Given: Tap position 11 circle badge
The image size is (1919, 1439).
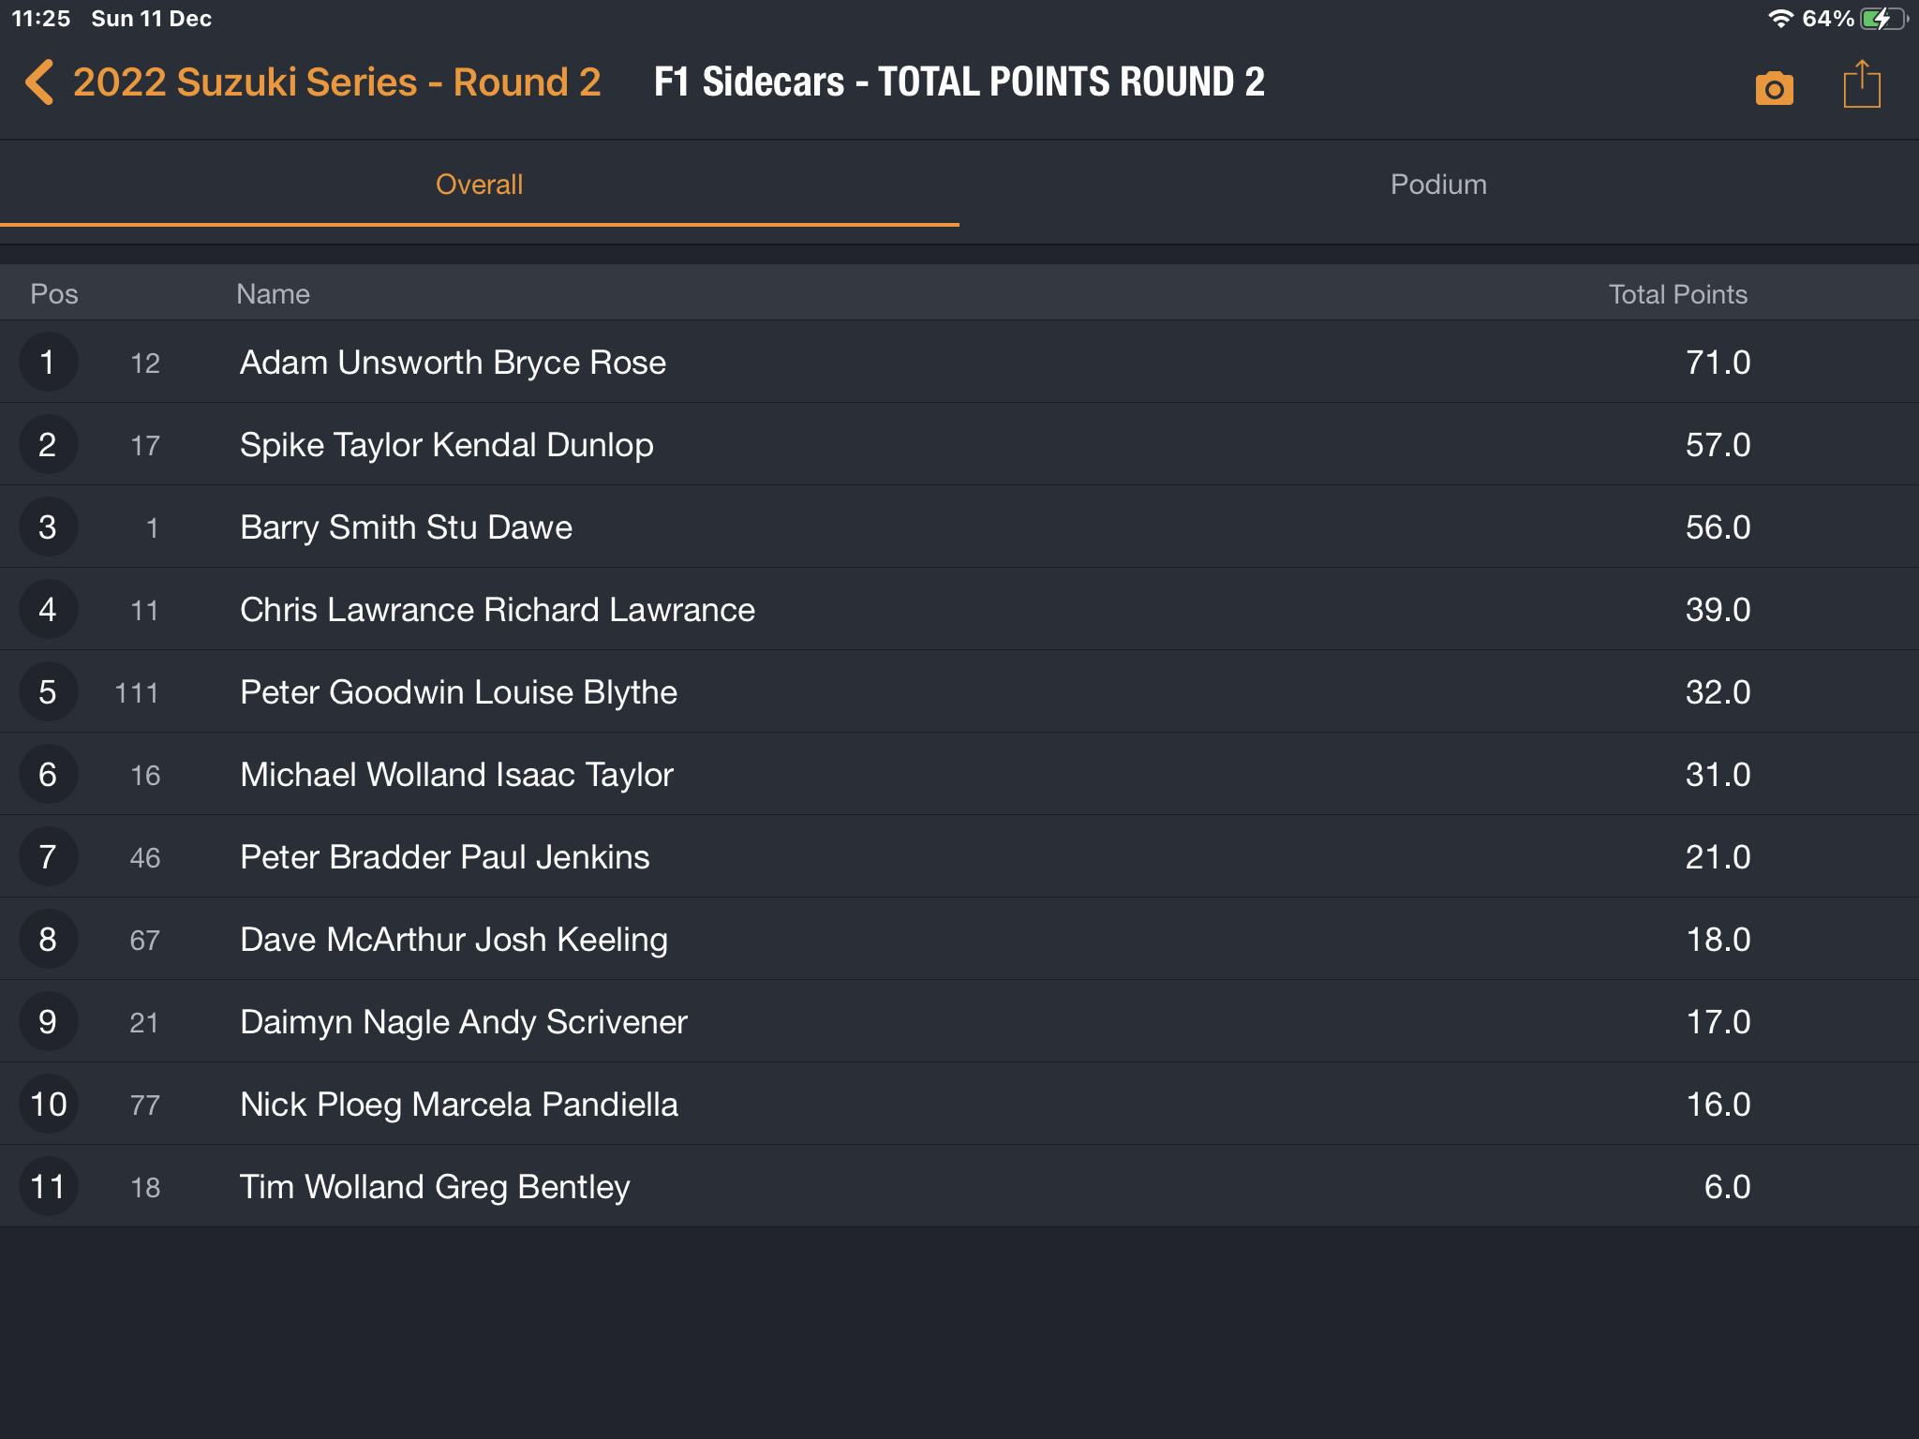Looking at the screenshot, I should click(x=48, y=1187).
